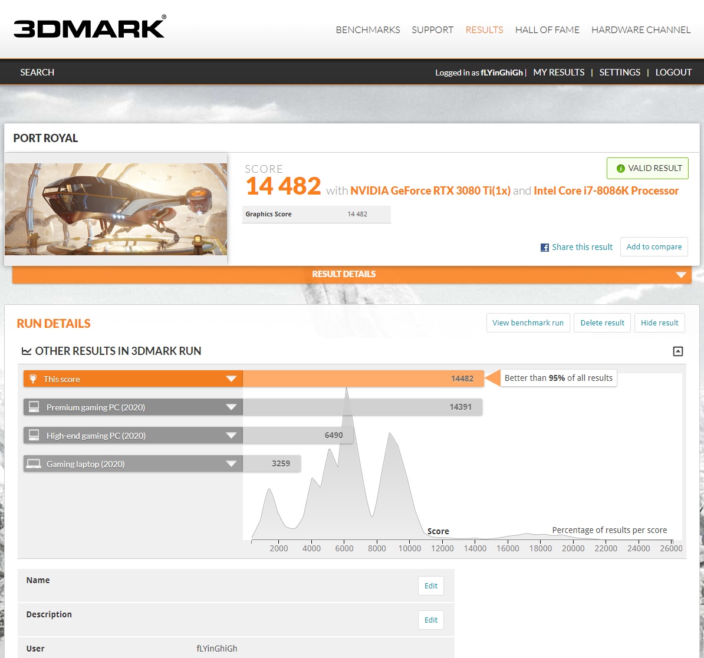Click Add to compare button
Viewport: 704px width, 658px height.
(x=654, y=247)
